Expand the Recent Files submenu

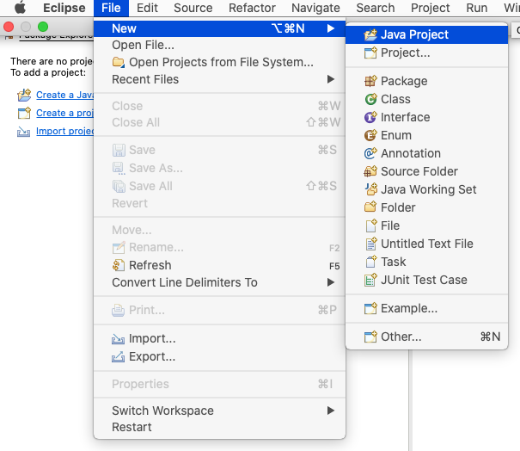click(331, 79)
